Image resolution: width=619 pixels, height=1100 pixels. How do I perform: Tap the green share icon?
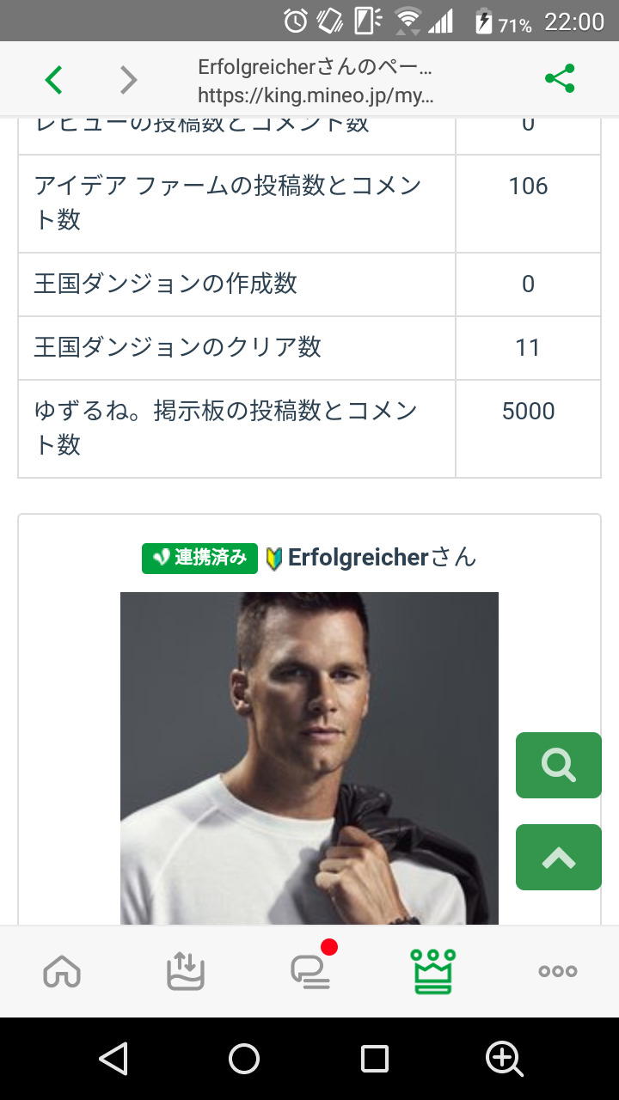560,79
